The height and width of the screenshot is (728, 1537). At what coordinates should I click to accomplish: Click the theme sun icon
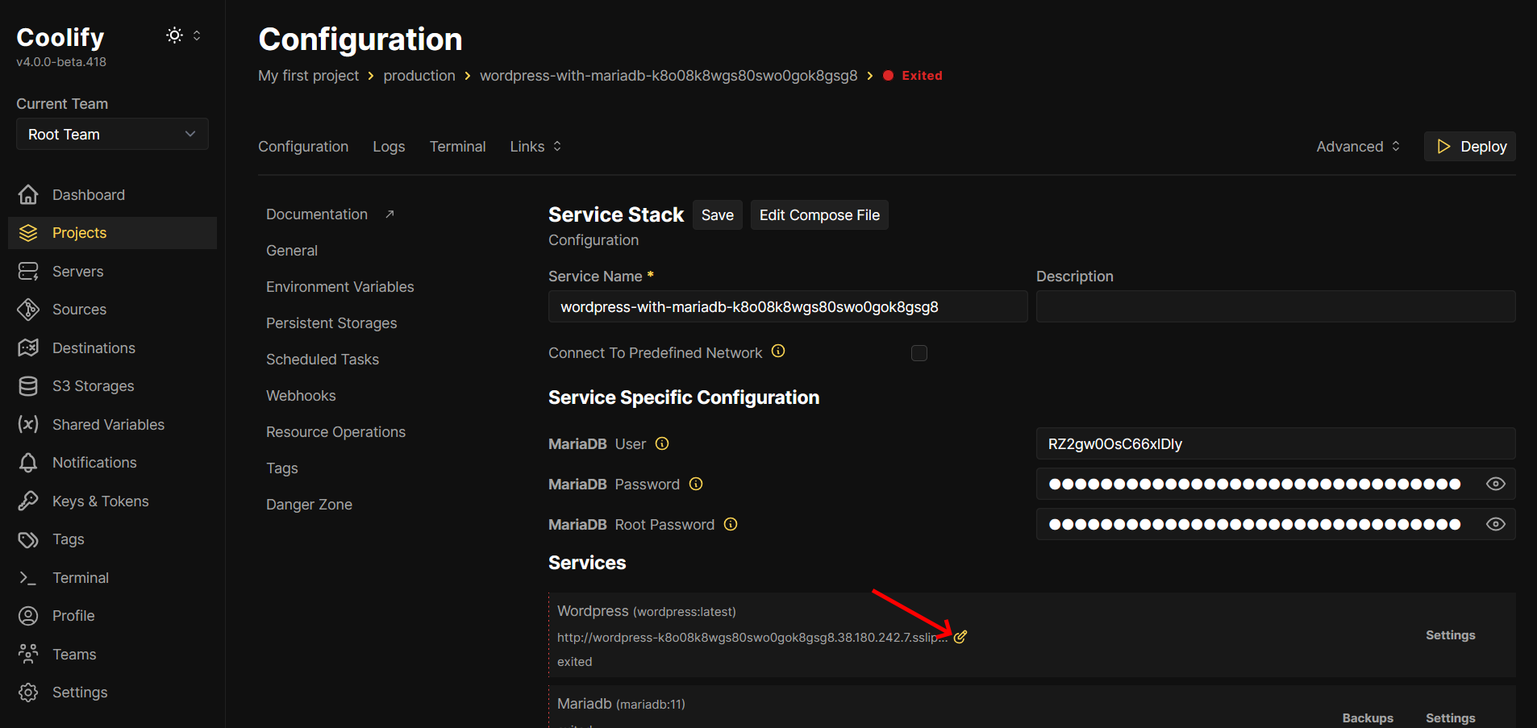point(174,35)
